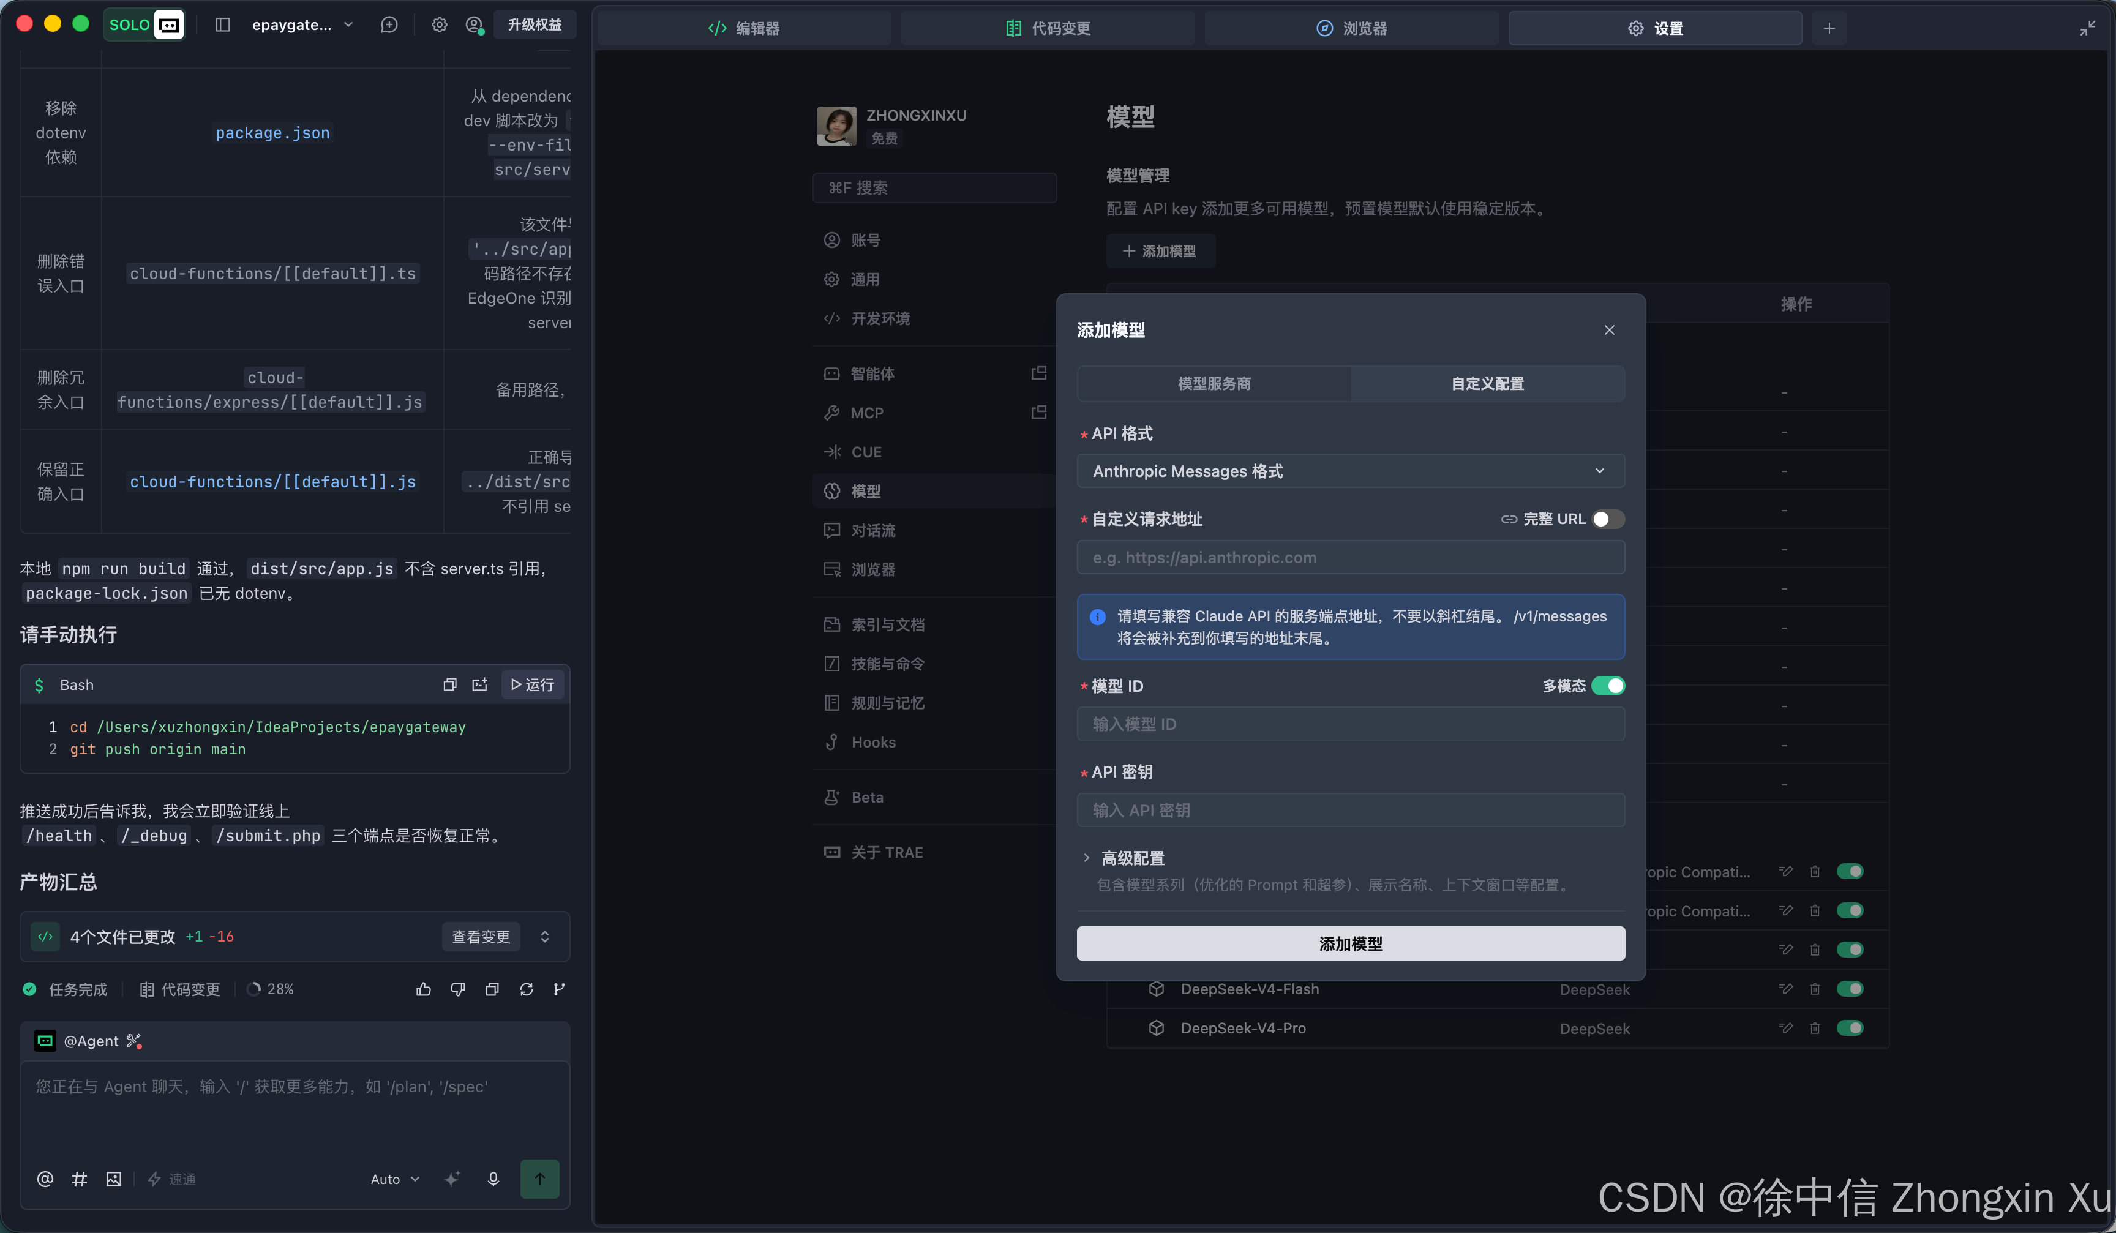
Task: Focus the 模型 ID input field
Action: tap(1350, 724)
